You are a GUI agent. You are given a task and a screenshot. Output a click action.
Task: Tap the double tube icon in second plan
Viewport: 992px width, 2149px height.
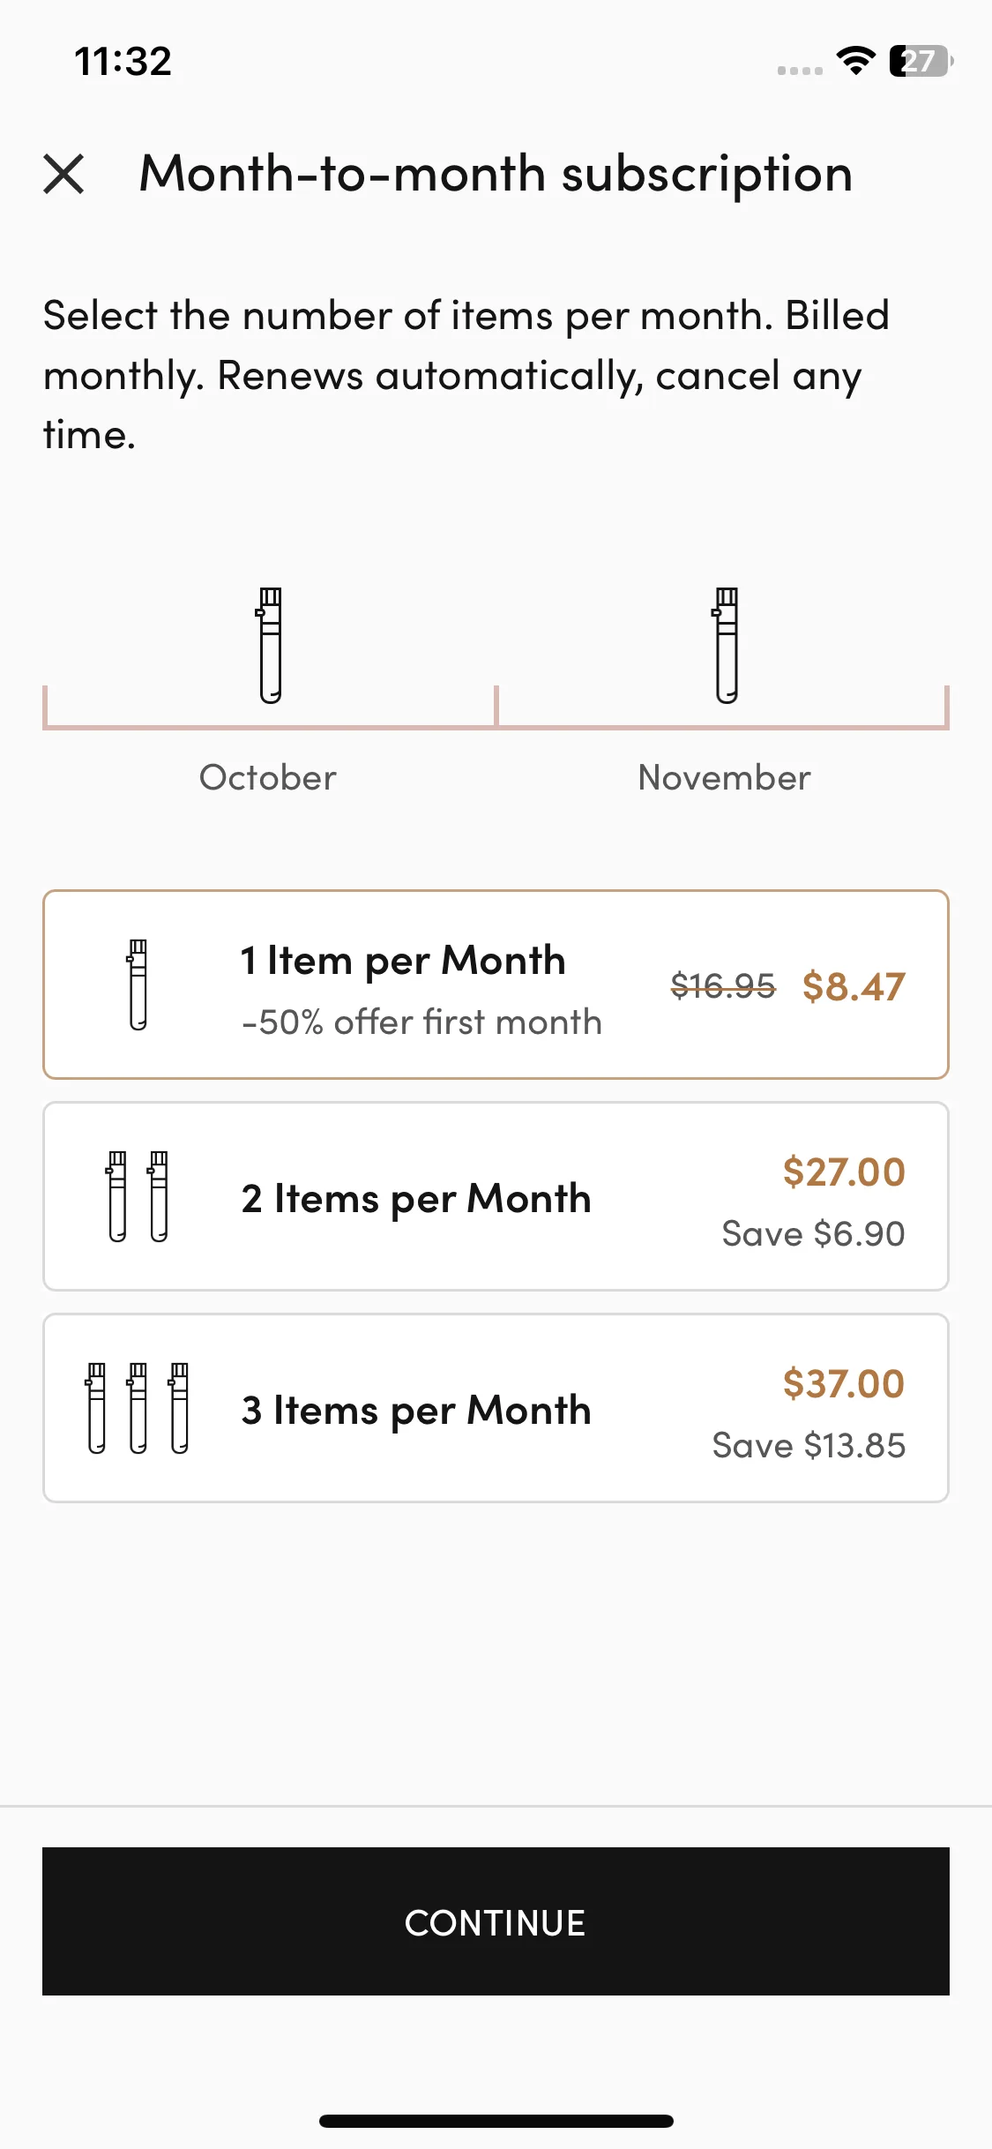point(138,1196)
